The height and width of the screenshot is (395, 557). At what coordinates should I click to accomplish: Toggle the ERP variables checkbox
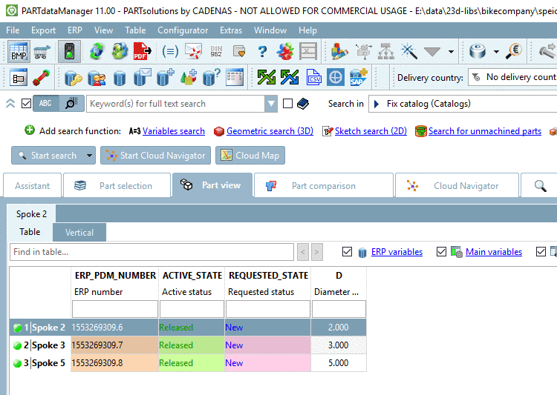[x=347, y=252]
